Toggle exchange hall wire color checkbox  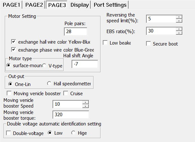click(13, 42)
